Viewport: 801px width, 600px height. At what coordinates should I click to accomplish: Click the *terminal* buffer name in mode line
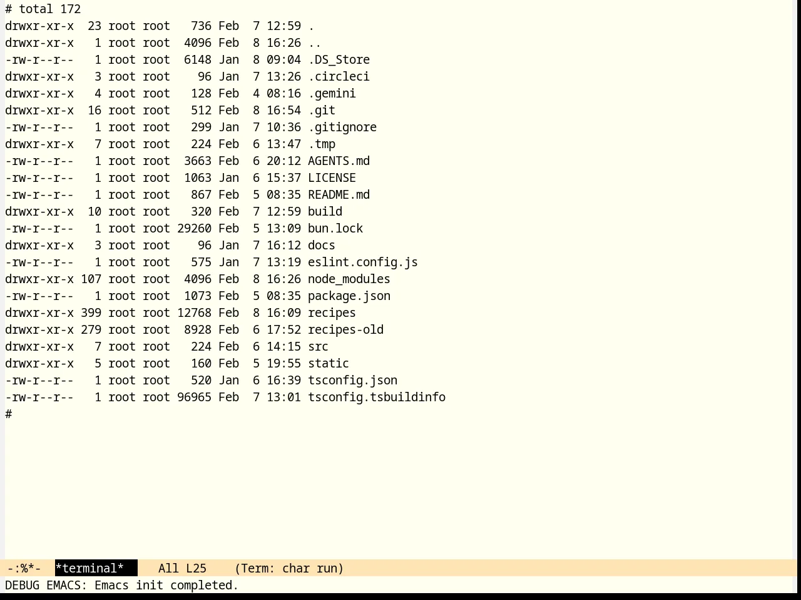tap(89, 568)
